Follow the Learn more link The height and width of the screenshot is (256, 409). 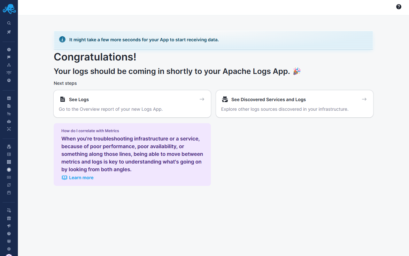point(81,178)
